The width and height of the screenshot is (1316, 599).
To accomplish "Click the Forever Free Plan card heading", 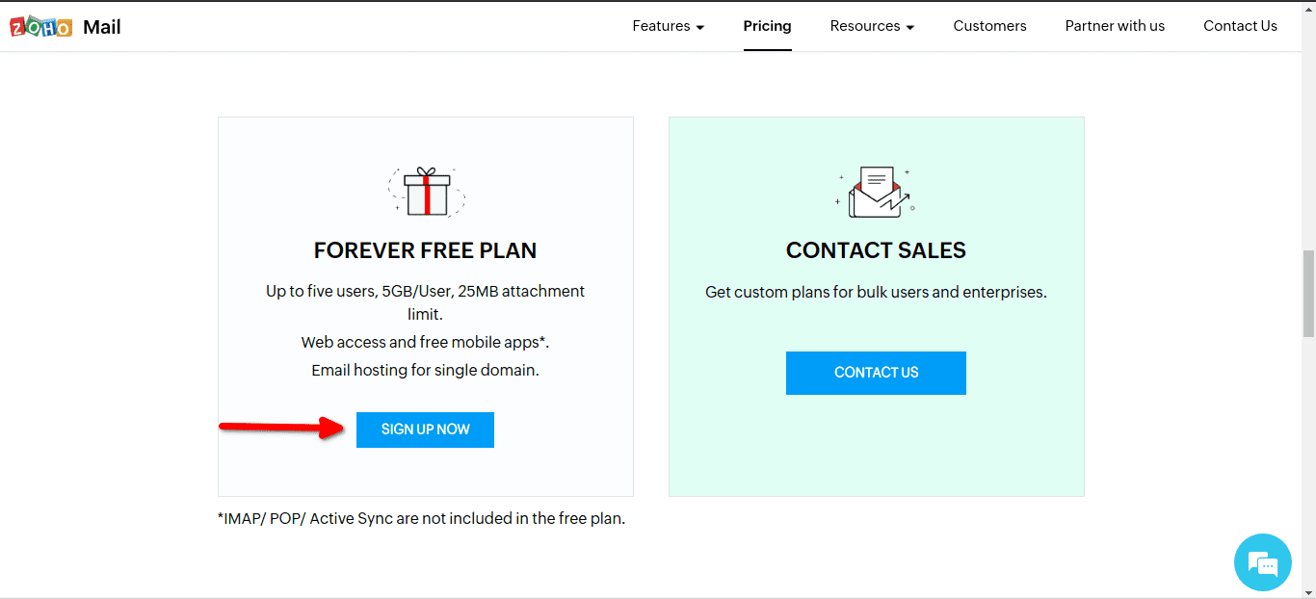I will pyautogui.click(x=425, y=249).
